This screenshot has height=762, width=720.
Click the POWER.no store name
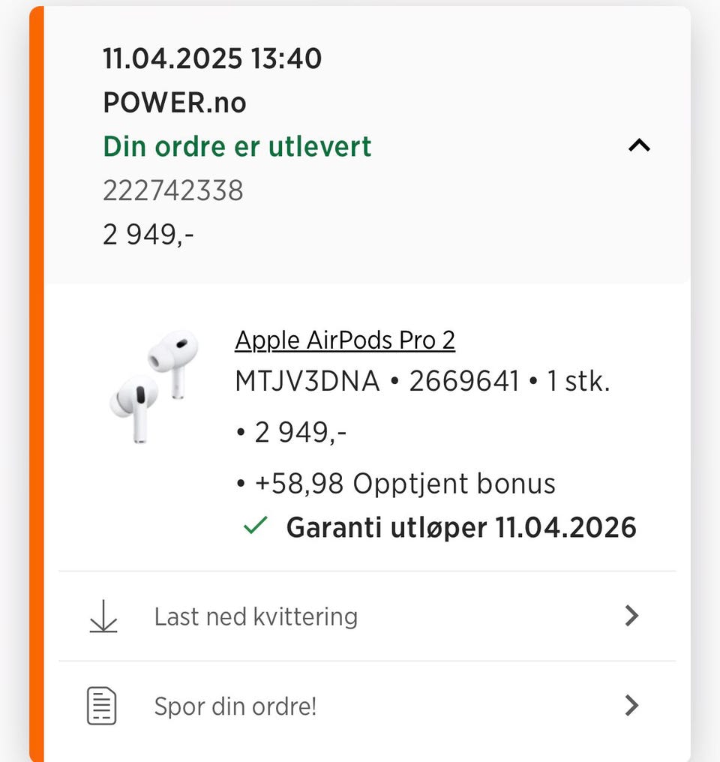point(175,103)
